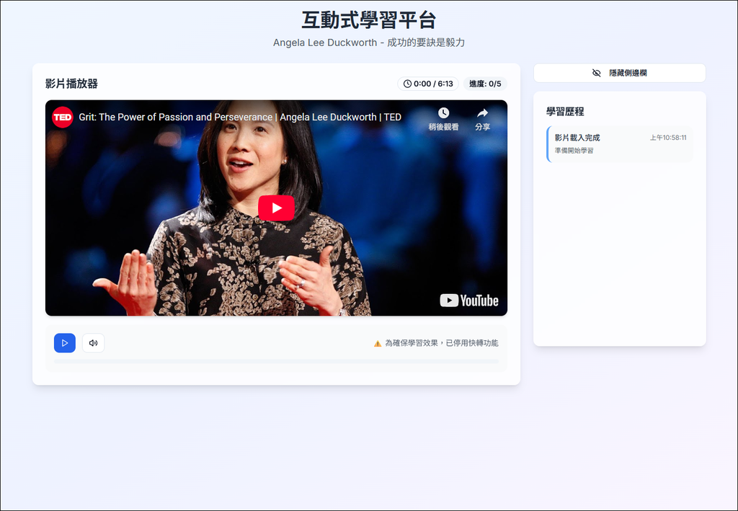Click the 稍後觀看 watch later clock icon
The width and height of the screenshot is (738, 511).
(x=443, y=113)
